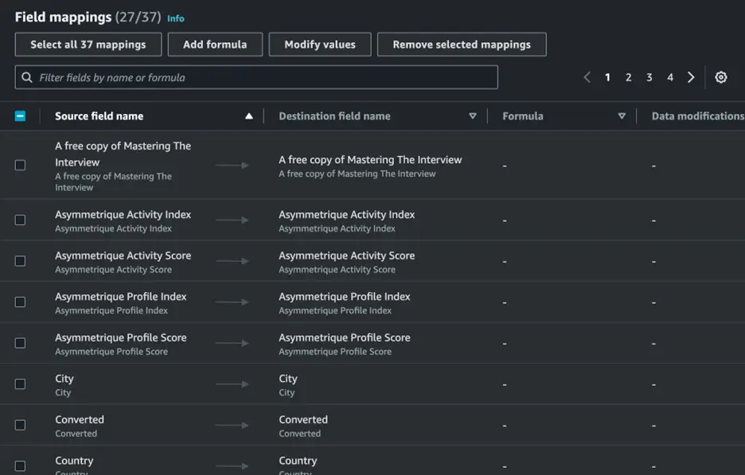Select the City mapping checkbox
Image resolution: width=745 pixels, height=475 pixels.
[x=21, y=384]
